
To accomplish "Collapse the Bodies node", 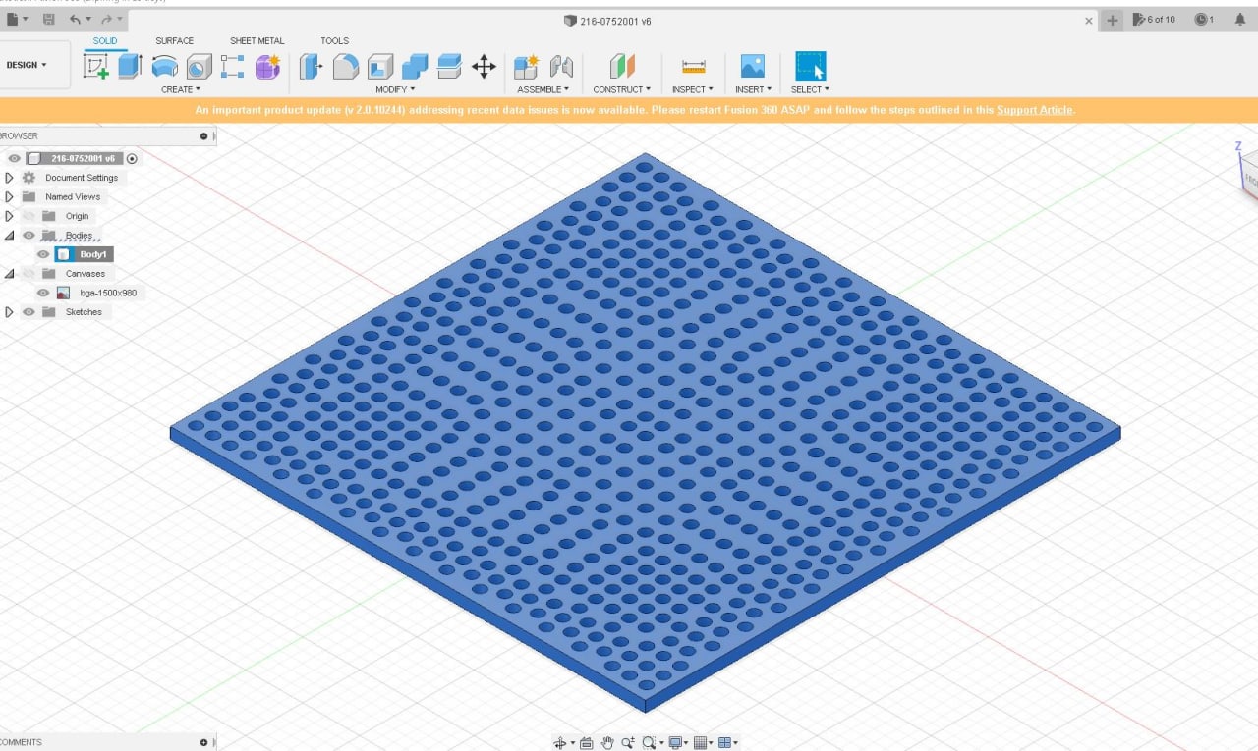I will click(9, 236).
